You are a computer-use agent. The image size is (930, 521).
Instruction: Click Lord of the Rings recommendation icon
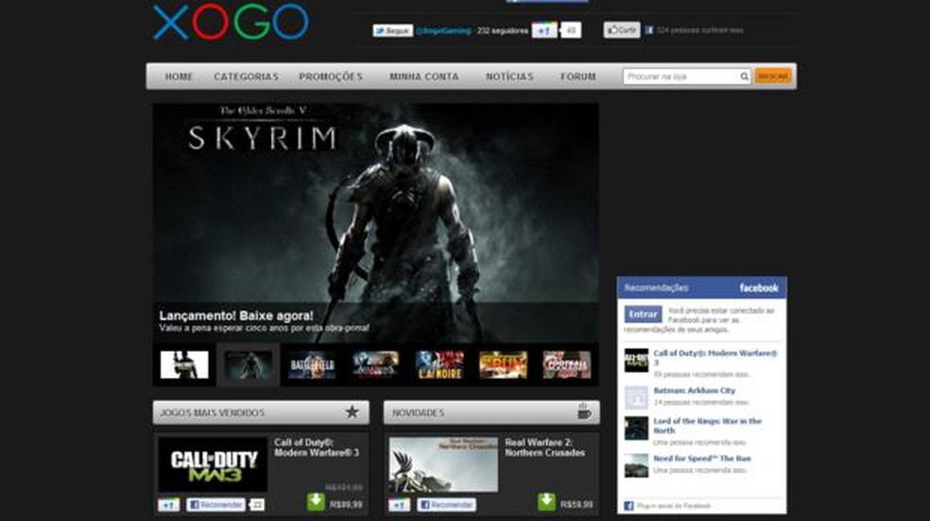[636, 428]
